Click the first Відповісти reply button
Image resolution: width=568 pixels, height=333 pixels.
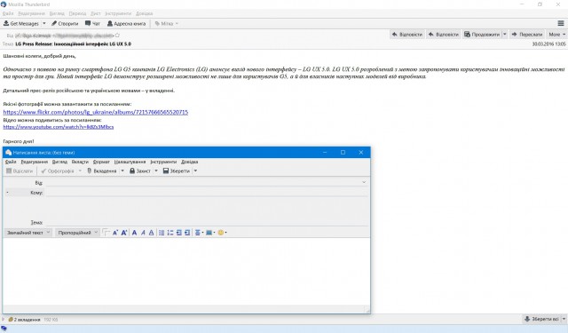[x=407, y=35]
